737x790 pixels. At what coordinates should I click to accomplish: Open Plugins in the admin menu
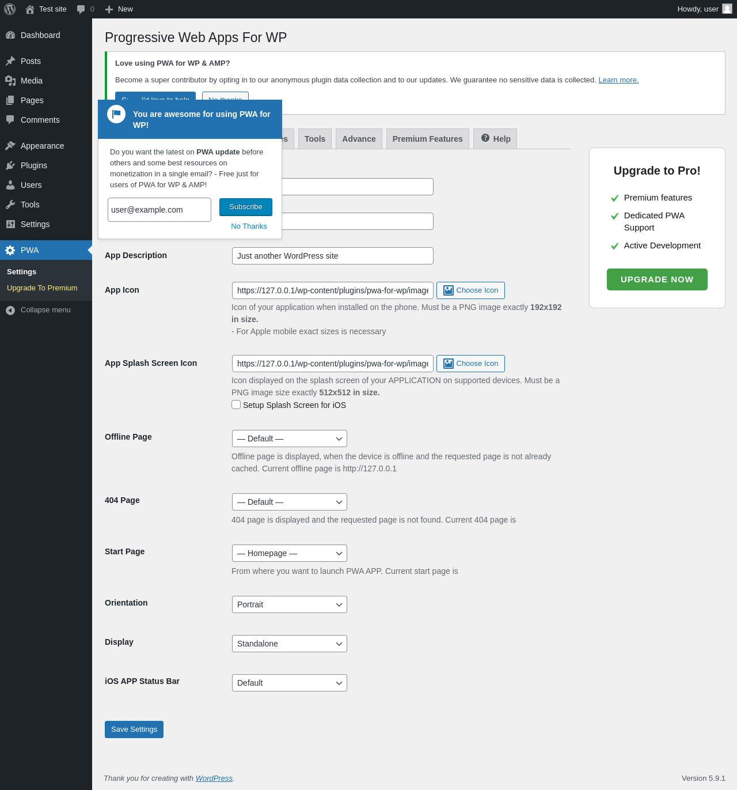(46, 165)
